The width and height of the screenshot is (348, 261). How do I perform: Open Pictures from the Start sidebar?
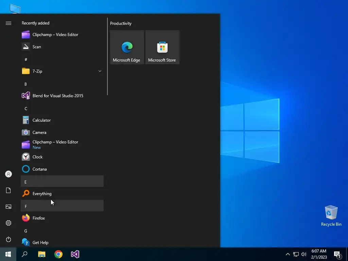pyautogui.click(x=8, y=207)
